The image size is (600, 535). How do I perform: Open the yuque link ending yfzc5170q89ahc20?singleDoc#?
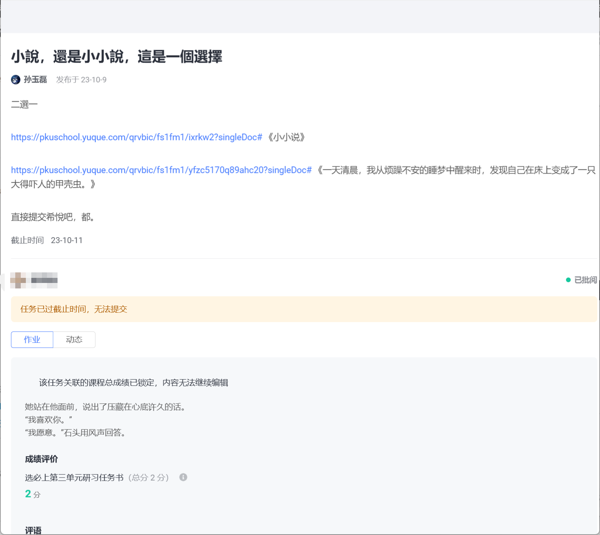click(x=161, y=170)
